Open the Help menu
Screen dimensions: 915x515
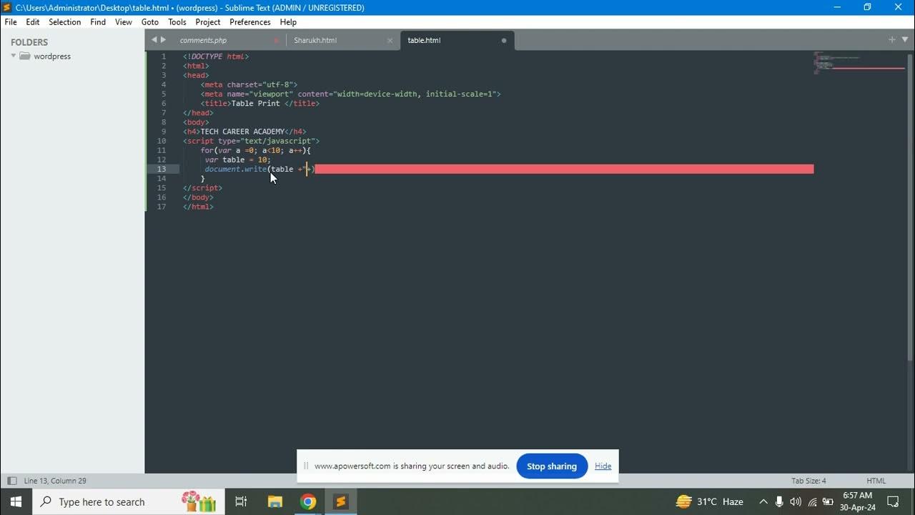click(288, 22)
